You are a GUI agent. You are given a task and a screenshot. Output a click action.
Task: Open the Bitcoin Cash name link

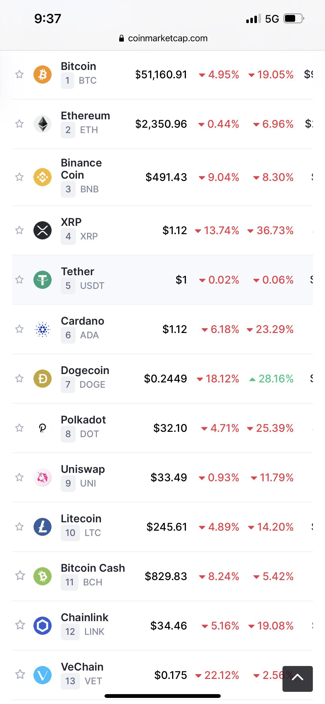click(x=93, y=568)
